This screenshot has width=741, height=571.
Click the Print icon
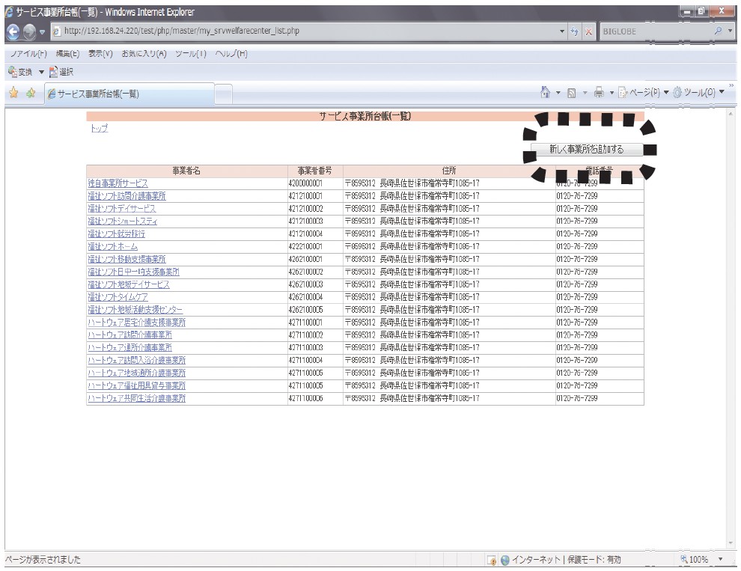tap(599, 93)
